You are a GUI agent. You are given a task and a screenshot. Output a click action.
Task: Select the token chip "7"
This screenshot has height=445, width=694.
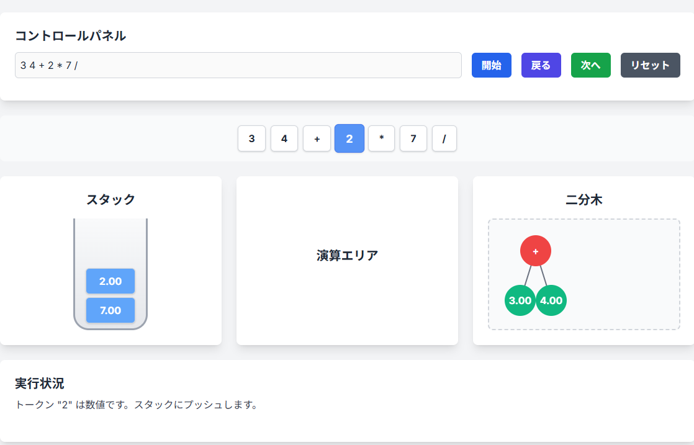pos(413,138)
